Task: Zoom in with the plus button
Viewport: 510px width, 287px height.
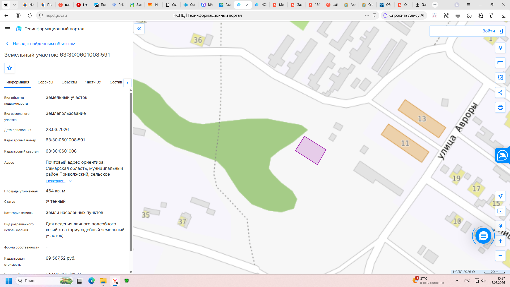Action: 500,241
